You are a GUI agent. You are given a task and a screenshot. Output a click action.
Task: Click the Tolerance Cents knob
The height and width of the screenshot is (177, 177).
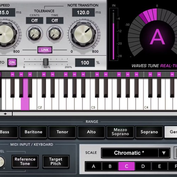pos(34,33)
